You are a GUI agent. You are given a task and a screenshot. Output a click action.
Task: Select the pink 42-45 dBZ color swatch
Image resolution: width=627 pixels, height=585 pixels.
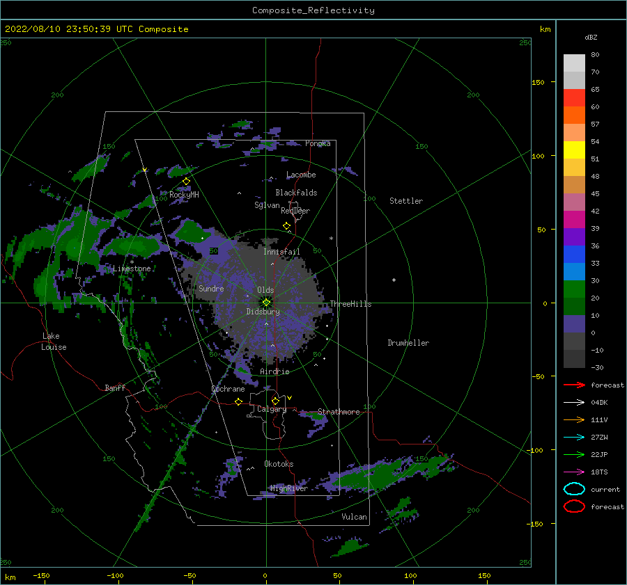point(574,202)
